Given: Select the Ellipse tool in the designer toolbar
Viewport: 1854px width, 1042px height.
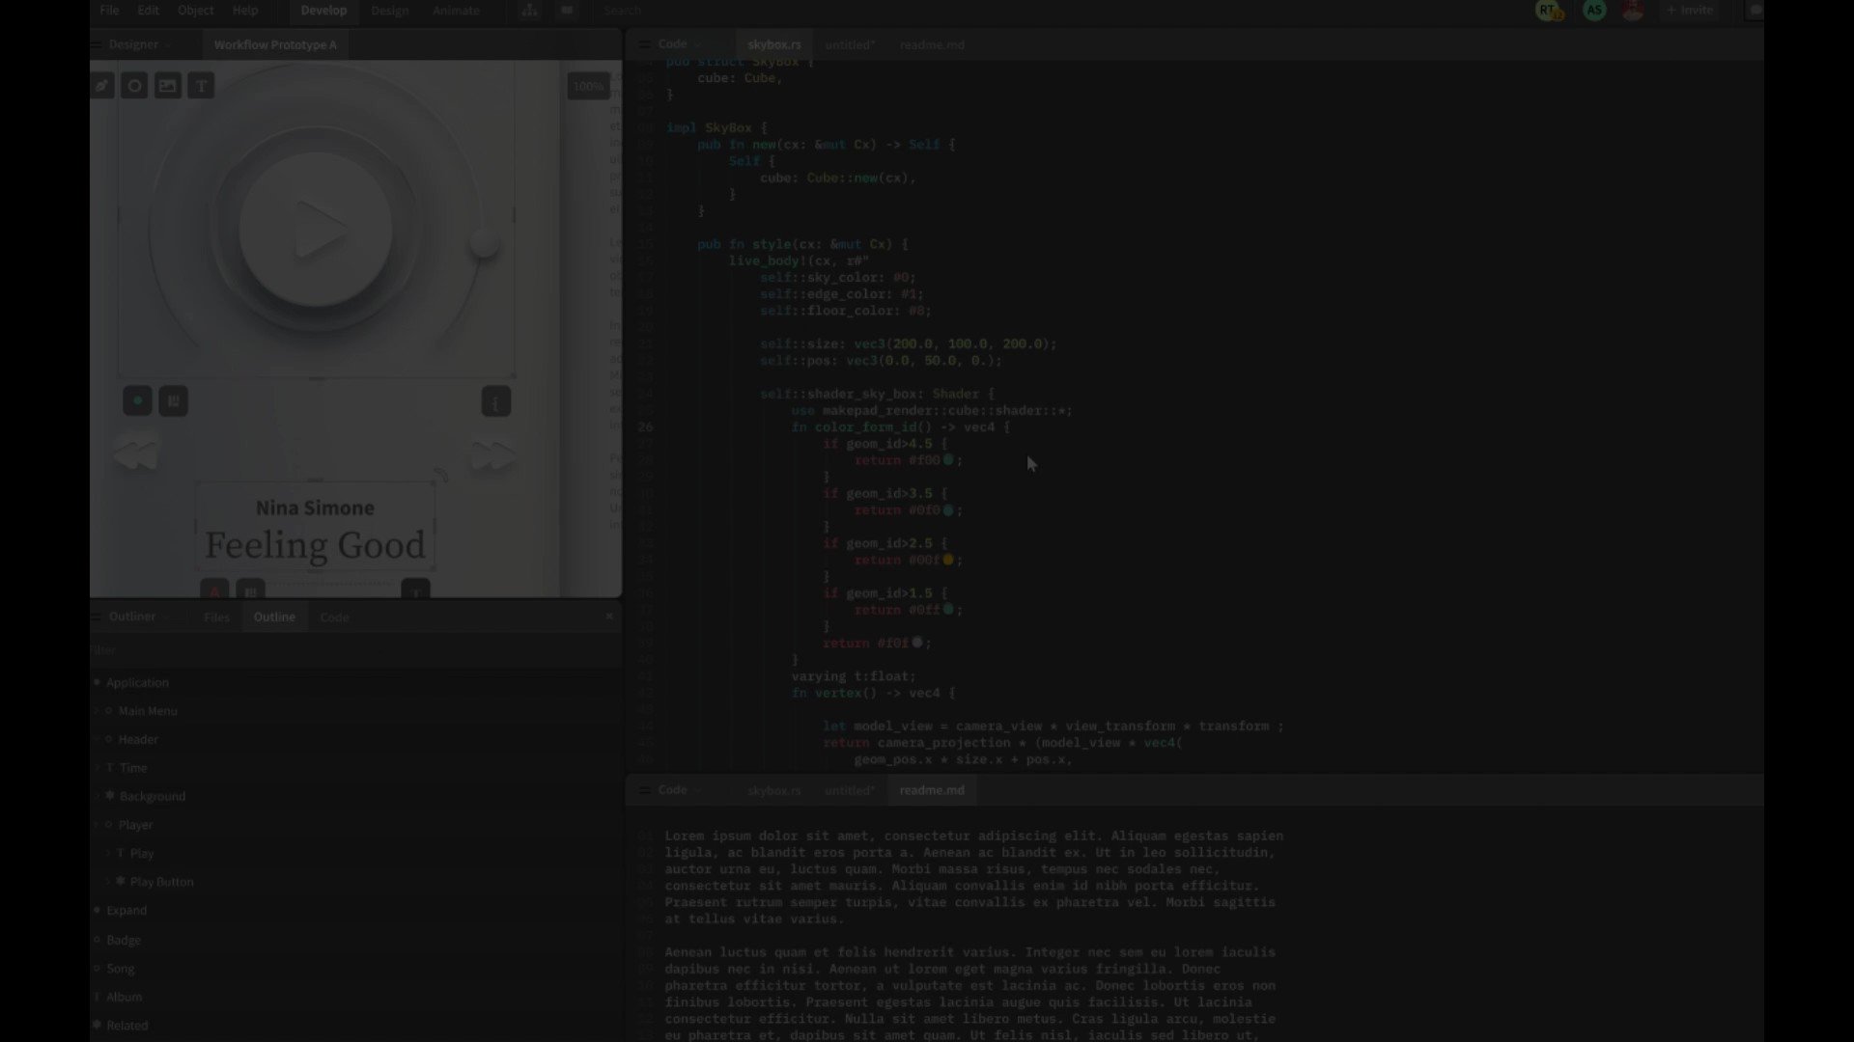Looking at the screenshot, I should pyautogui.click(x=134, y=85).
